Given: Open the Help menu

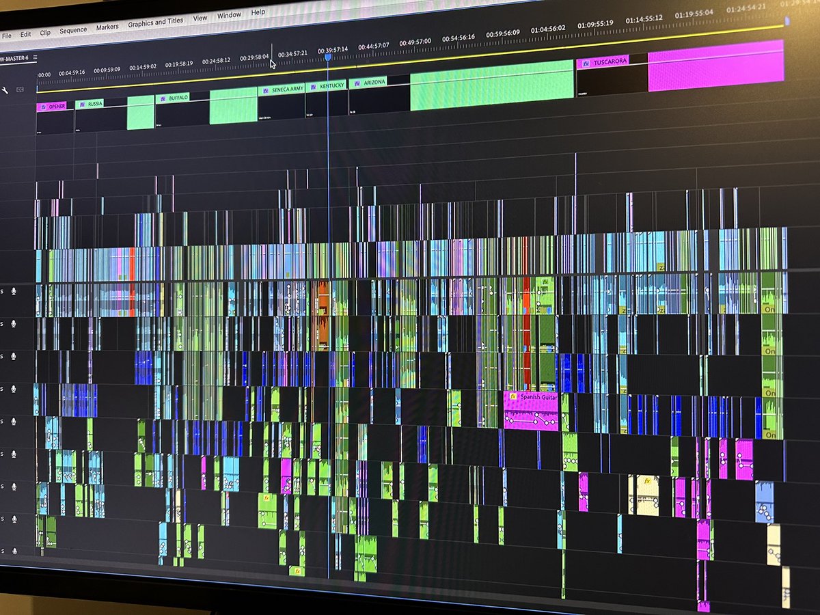Looking at the screenshot, I should pos(258,12).
